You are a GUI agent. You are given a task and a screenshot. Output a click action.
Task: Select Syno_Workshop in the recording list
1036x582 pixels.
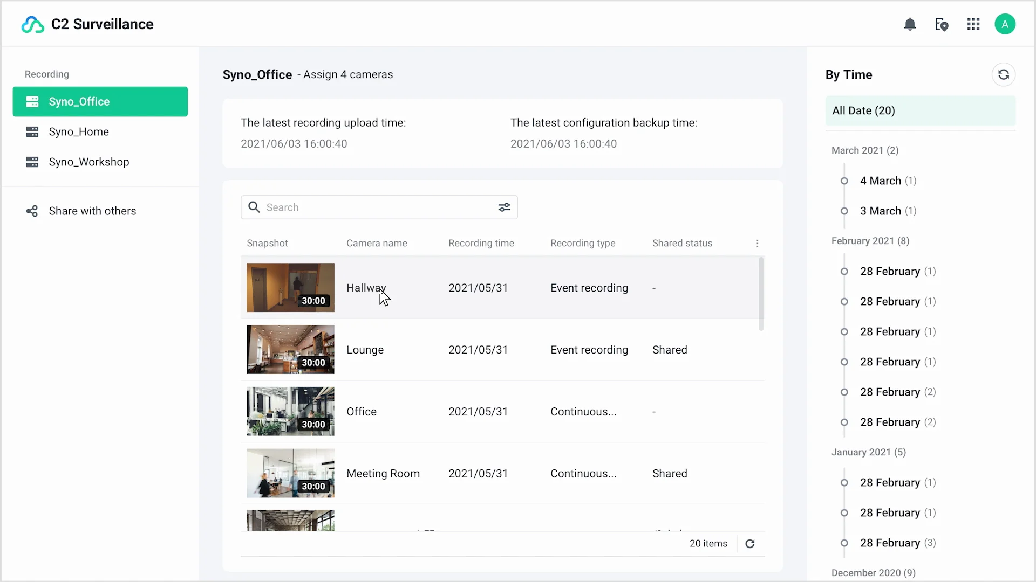click(89, 162)
